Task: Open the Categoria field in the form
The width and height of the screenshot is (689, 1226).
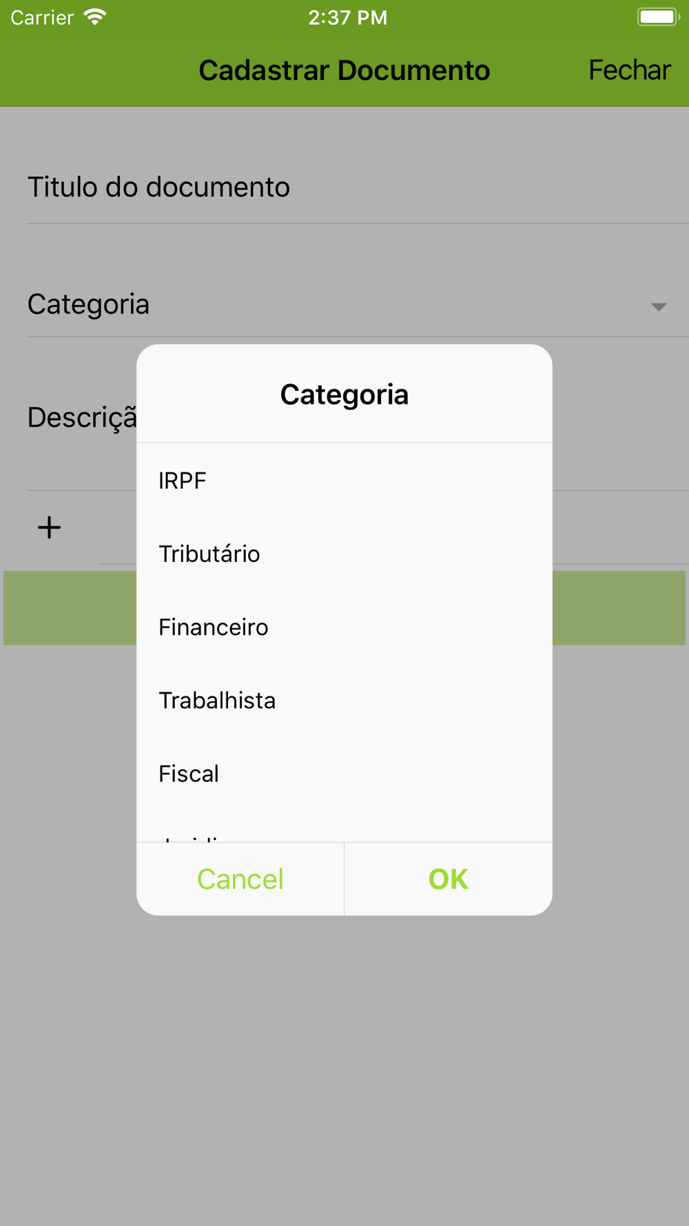Action: 358,304
